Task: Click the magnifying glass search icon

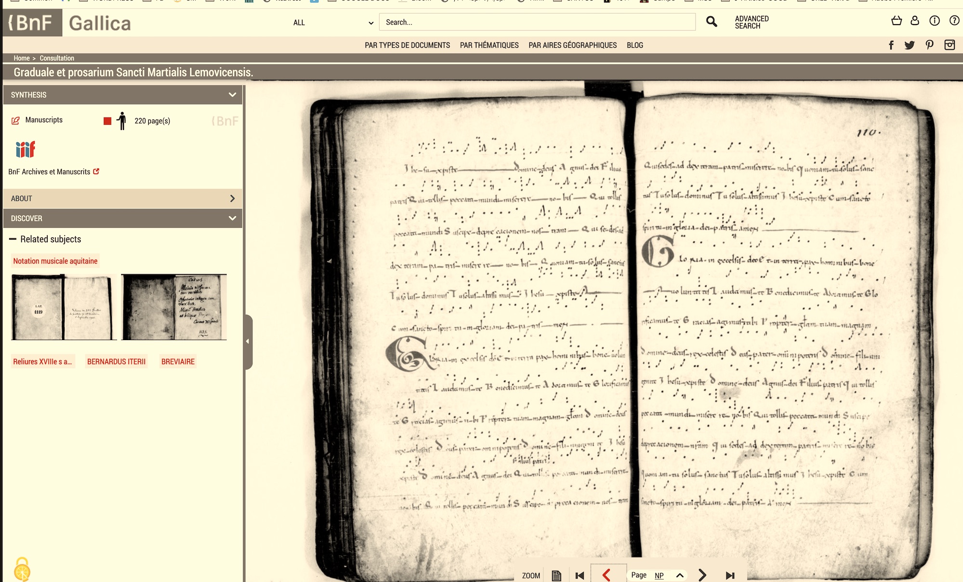Action: coord(712,22)
